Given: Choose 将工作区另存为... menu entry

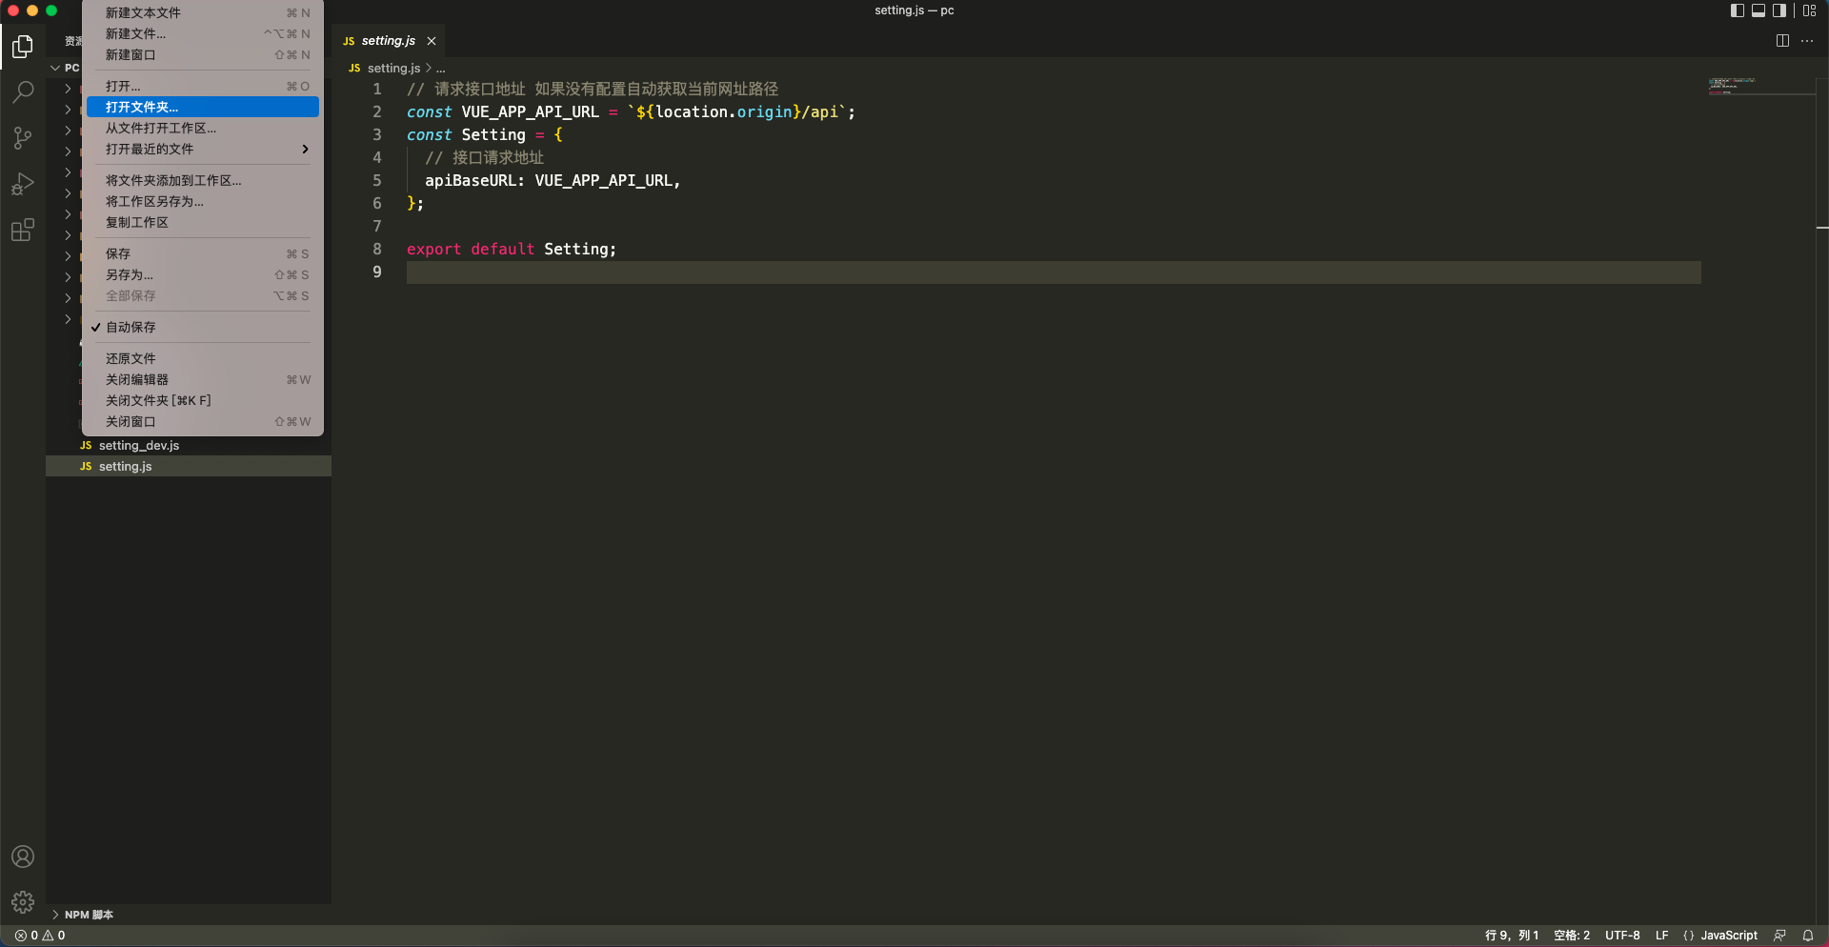Looking at the screenshot, I should [x=201, y=202].
